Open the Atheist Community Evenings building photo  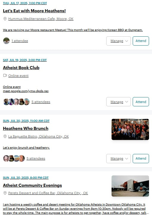(130, 186)
